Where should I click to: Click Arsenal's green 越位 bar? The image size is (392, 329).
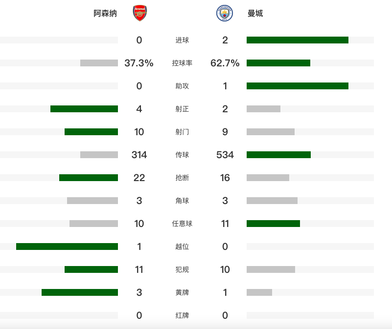[x=67, y=247]
